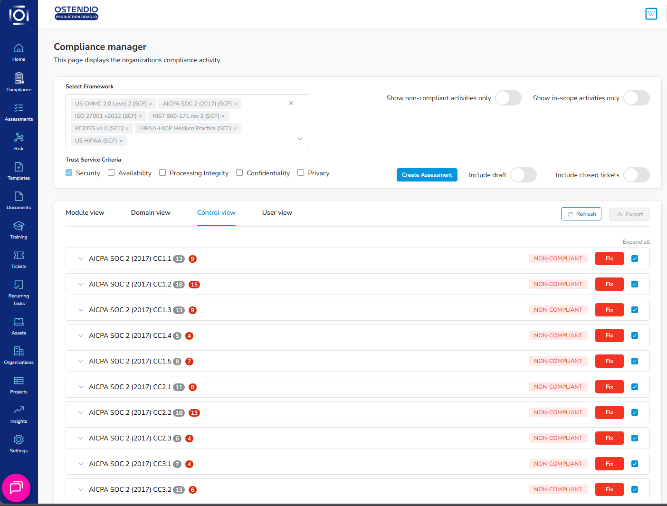Screen dimensions: 667x506
Task: Switch to the Domain view tab
Action: tap(151, 213)
